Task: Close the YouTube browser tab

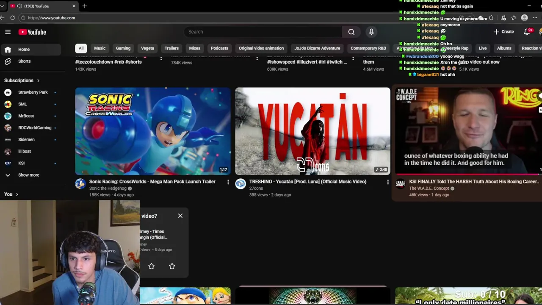Action: click(74, 6)
